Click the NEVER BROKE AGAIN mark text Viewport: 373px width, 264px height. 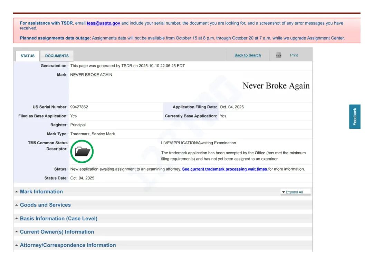pos(91,75)
